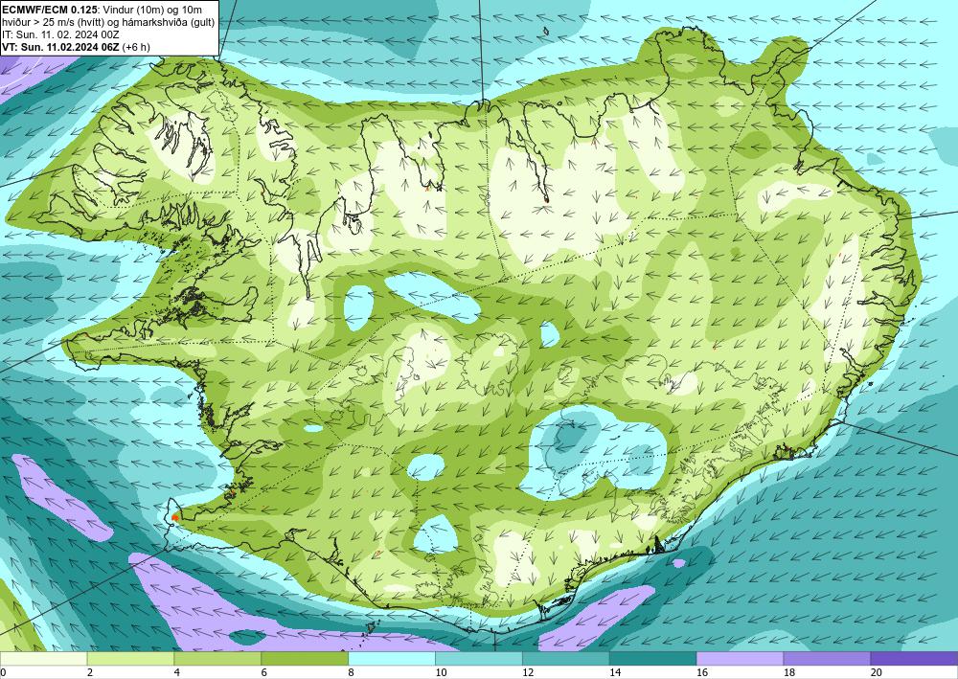Select the '8' value on the color scale
Viewport: 958px width, 679px height.
click(x=351, y=672)
